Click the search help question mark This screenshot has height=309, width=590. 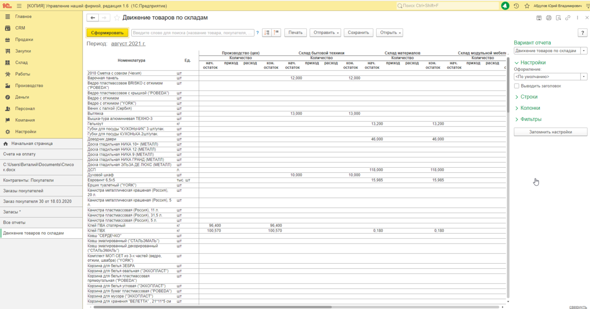[x=257, y=32]
